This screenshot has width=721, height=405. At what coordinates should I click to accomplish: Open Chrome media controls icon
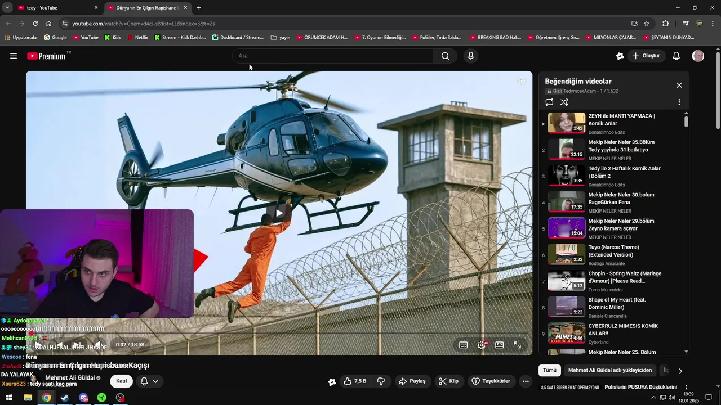coord(686,24)
